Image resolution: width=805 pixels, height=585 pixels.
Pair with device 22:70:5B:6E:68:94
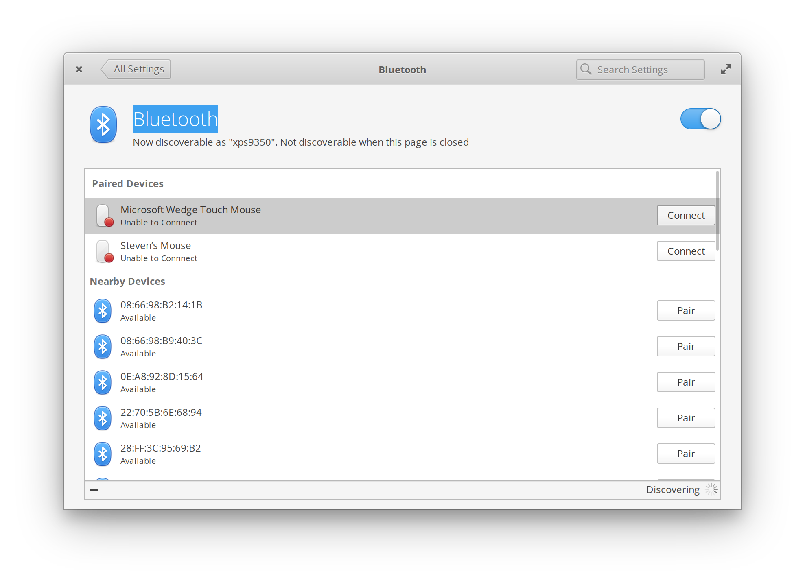686,418
